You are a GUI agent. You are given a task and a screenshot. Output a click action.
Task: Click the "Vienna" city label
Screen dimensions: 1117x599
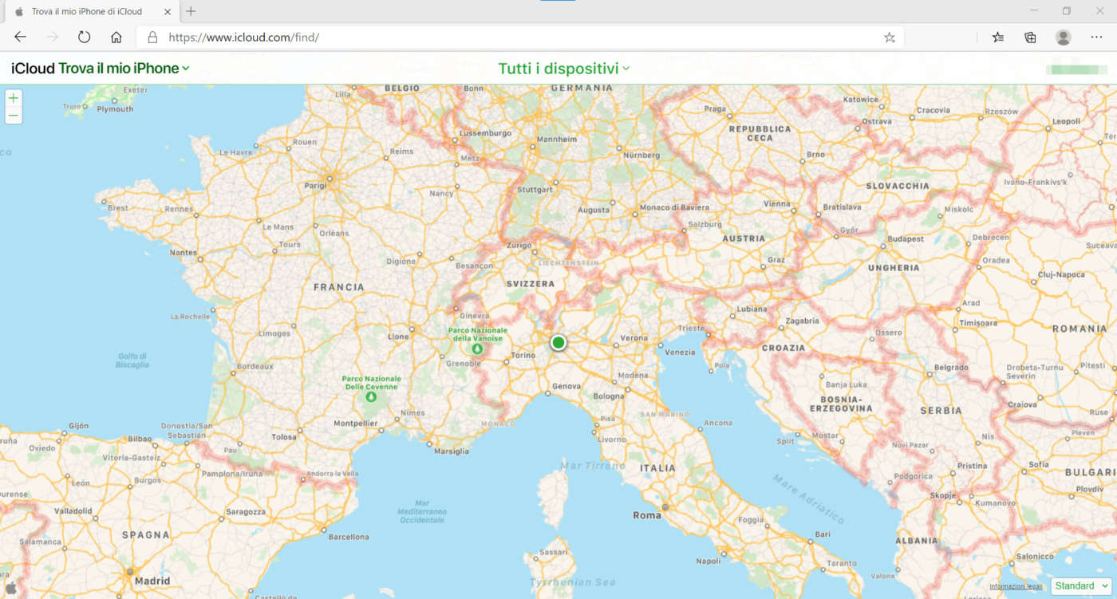776,203
